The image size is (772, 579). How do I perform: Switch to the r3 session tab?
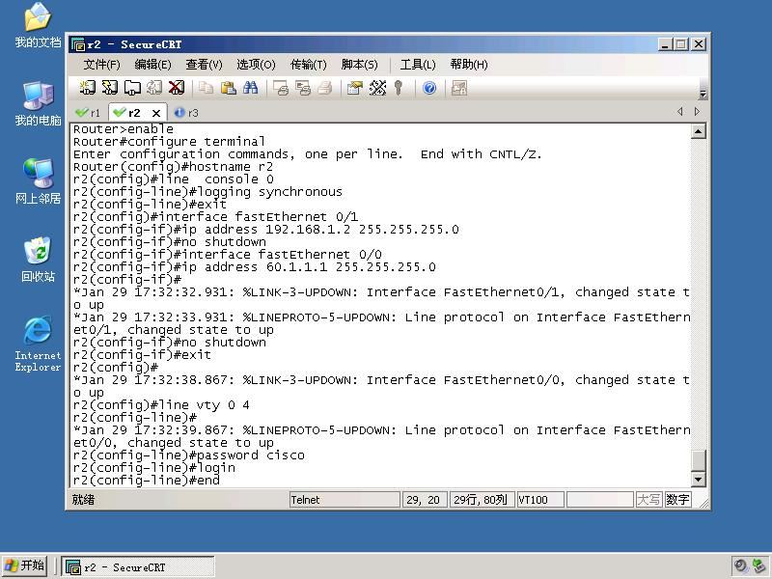coord(186,113)
